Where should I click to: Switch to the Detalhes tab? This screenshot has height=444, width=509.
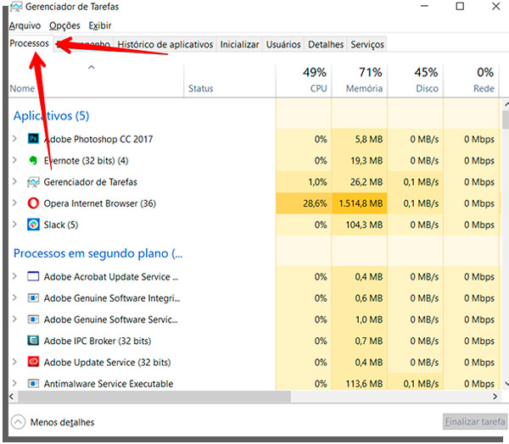pos(326,44)
